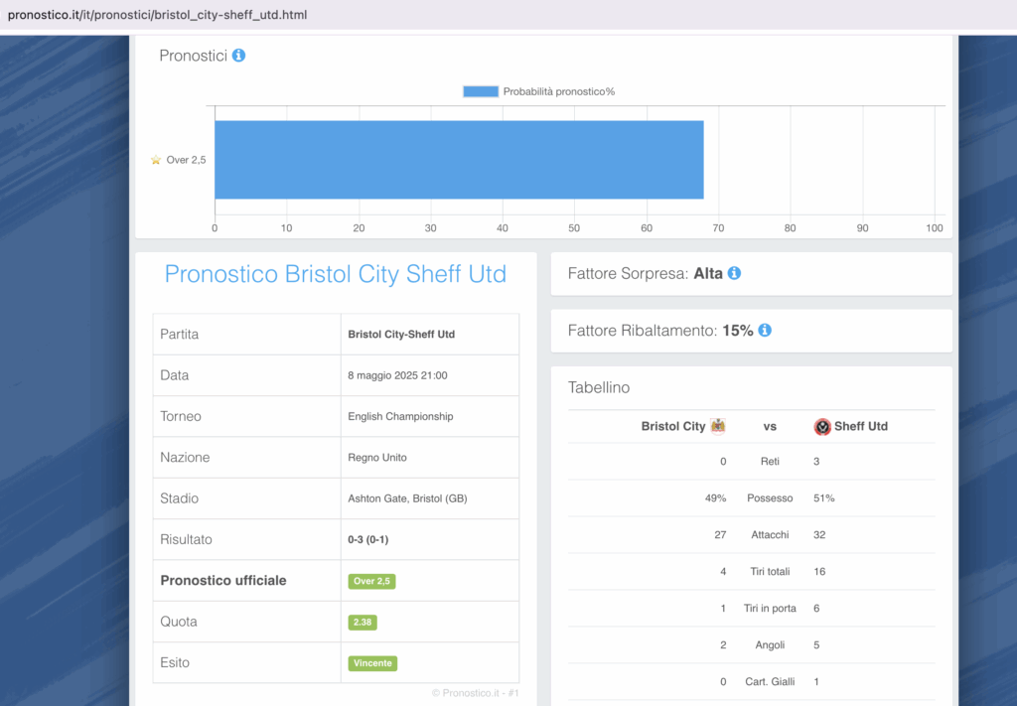Click the Risultato row label
This screenshot has height=706, width=1017.
point(186,539)
